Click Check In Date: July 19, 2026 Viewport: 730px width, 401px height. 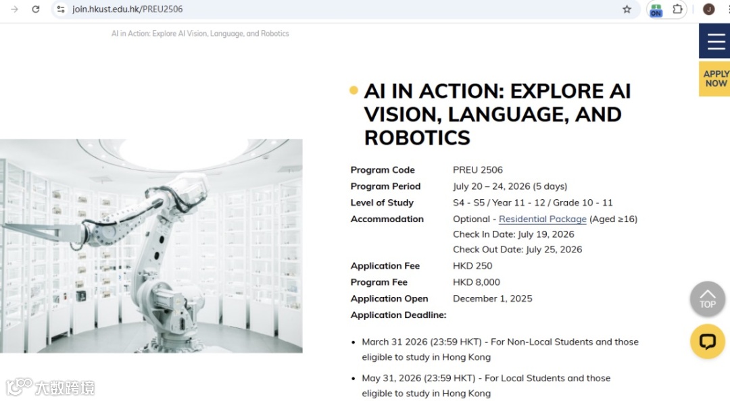coord(514,234)
